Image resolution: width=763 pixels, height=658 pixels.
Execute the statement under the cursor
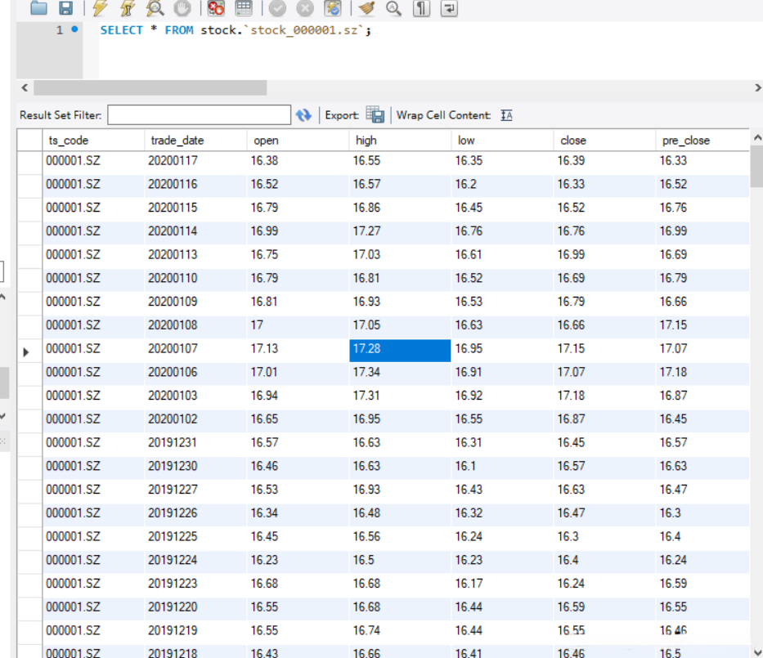pyautogui.click(x=127, y=8)
